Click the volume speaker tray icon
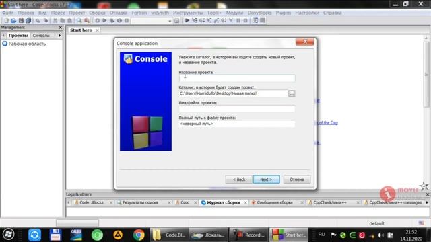The width and height of the screenshot is (431, 242). pos(380,235)
